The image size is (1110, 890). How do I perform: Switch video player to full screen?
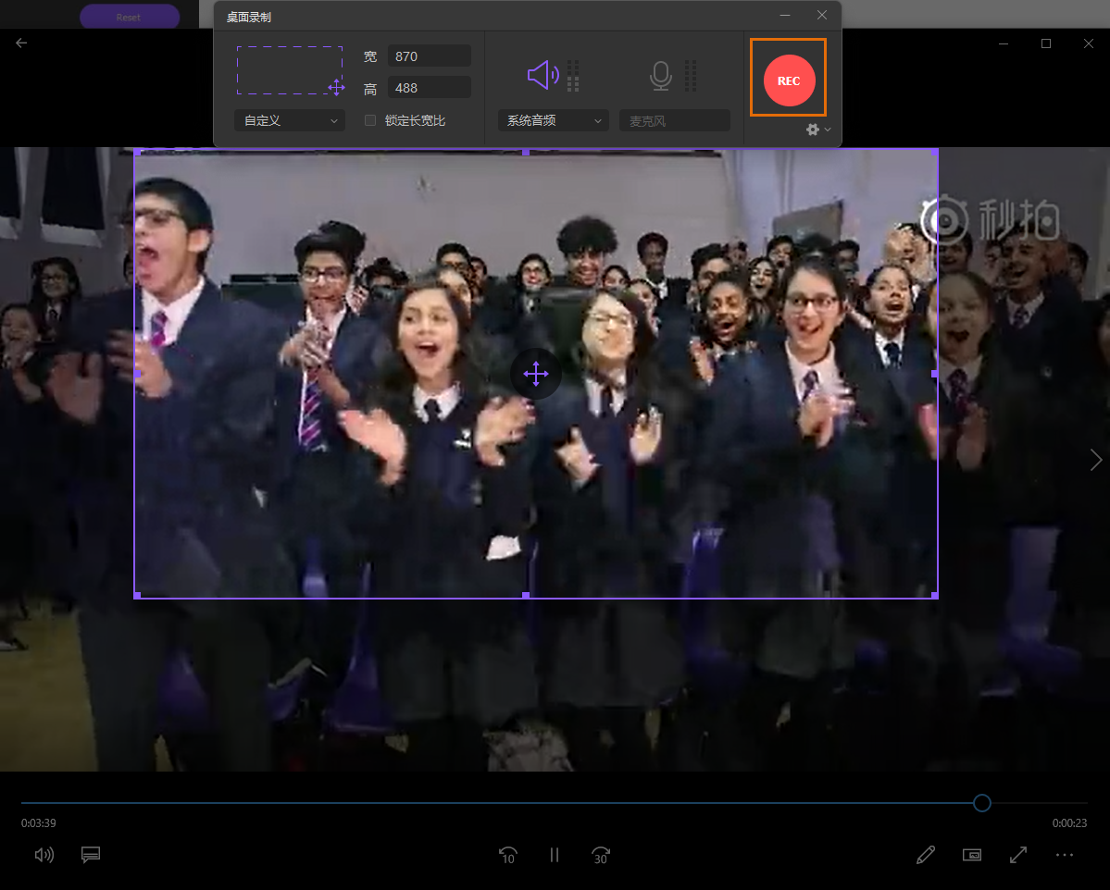(1018, 855)
